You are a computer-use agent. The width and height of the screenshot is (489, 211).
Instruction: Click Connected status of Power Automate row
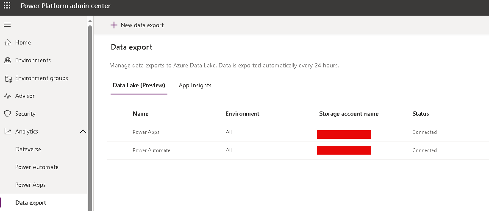(425, 150)
